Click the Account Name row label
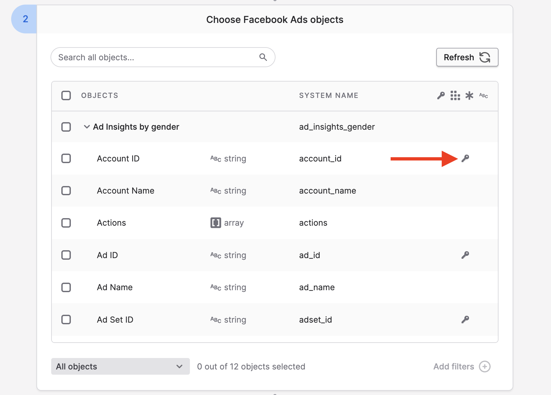Image resolution: width=551 pixels, height=395 pixels. point(126,191)
